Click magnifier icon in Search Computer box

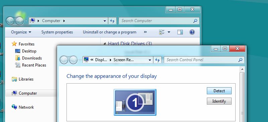click(x=195, y=21)
